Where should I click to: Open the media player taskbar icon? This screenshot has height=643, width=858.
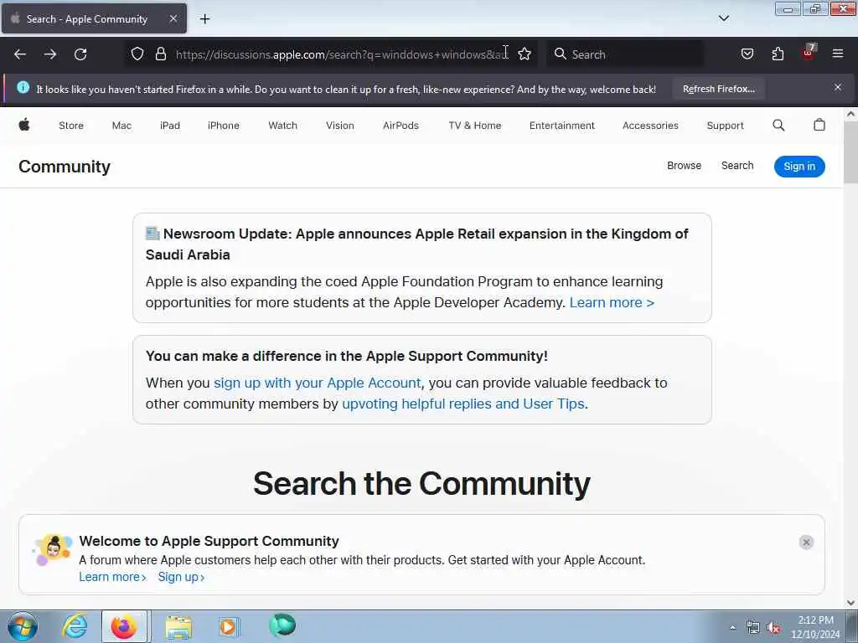point(229,626)
